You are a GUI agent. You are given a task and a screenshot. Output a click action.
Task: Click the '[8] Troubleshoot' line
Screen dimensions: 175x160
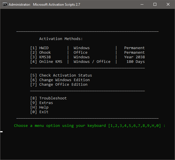coord(48,98)
